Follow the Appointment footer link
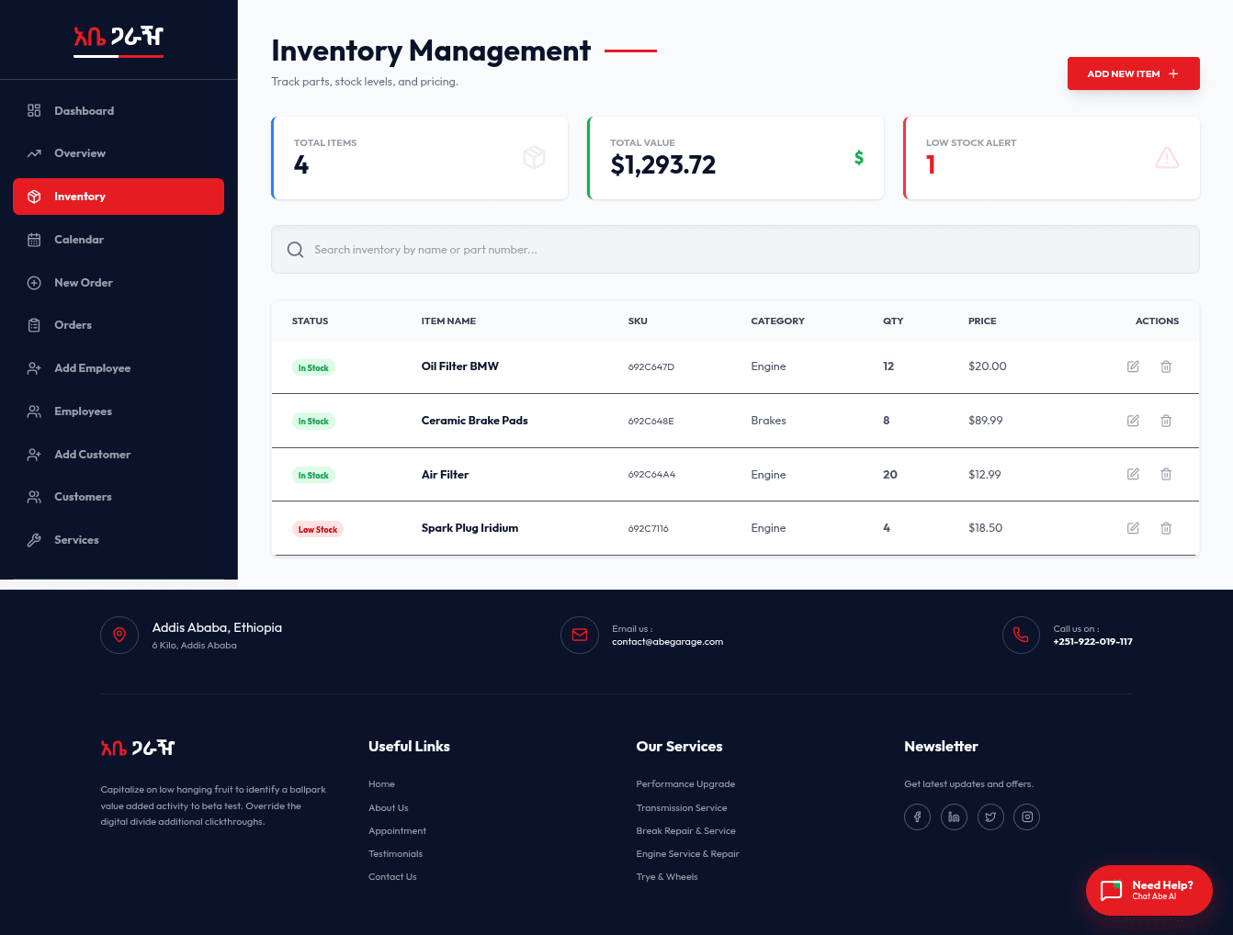 point(397,831)
